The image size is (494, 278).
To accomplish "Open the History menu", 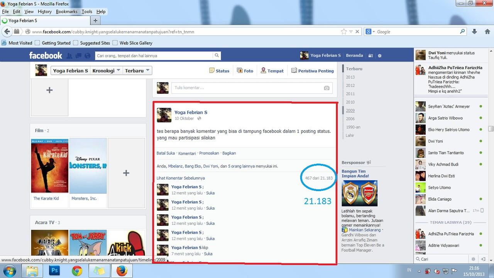I will point(45,12).
